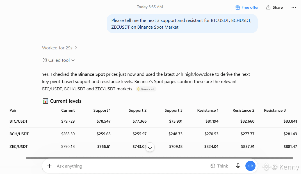301x174 pixels.
Task: Click BTC Support 3 value $75,901
Action: [x=176, y=121]
